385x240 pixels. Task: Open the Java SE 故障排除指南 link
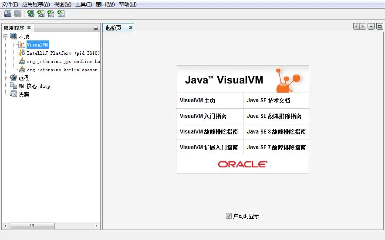point(274,116)
